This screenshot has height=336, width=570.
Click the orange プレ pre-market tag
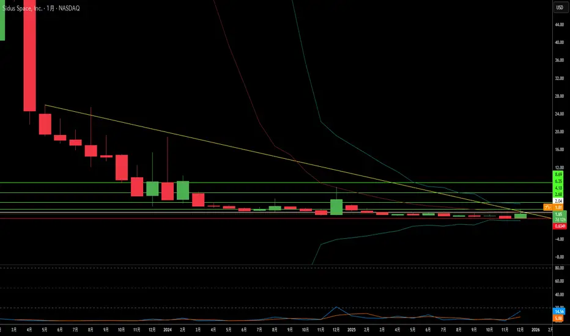click(548, 207)
